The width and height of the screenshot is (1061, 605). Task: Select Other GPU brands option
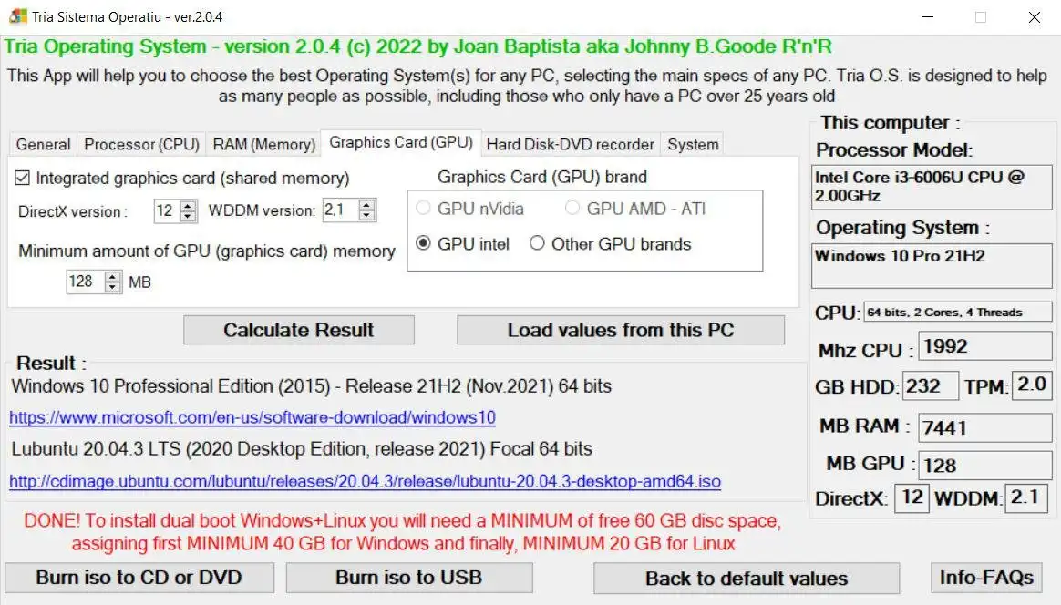(x=537, y=243)
